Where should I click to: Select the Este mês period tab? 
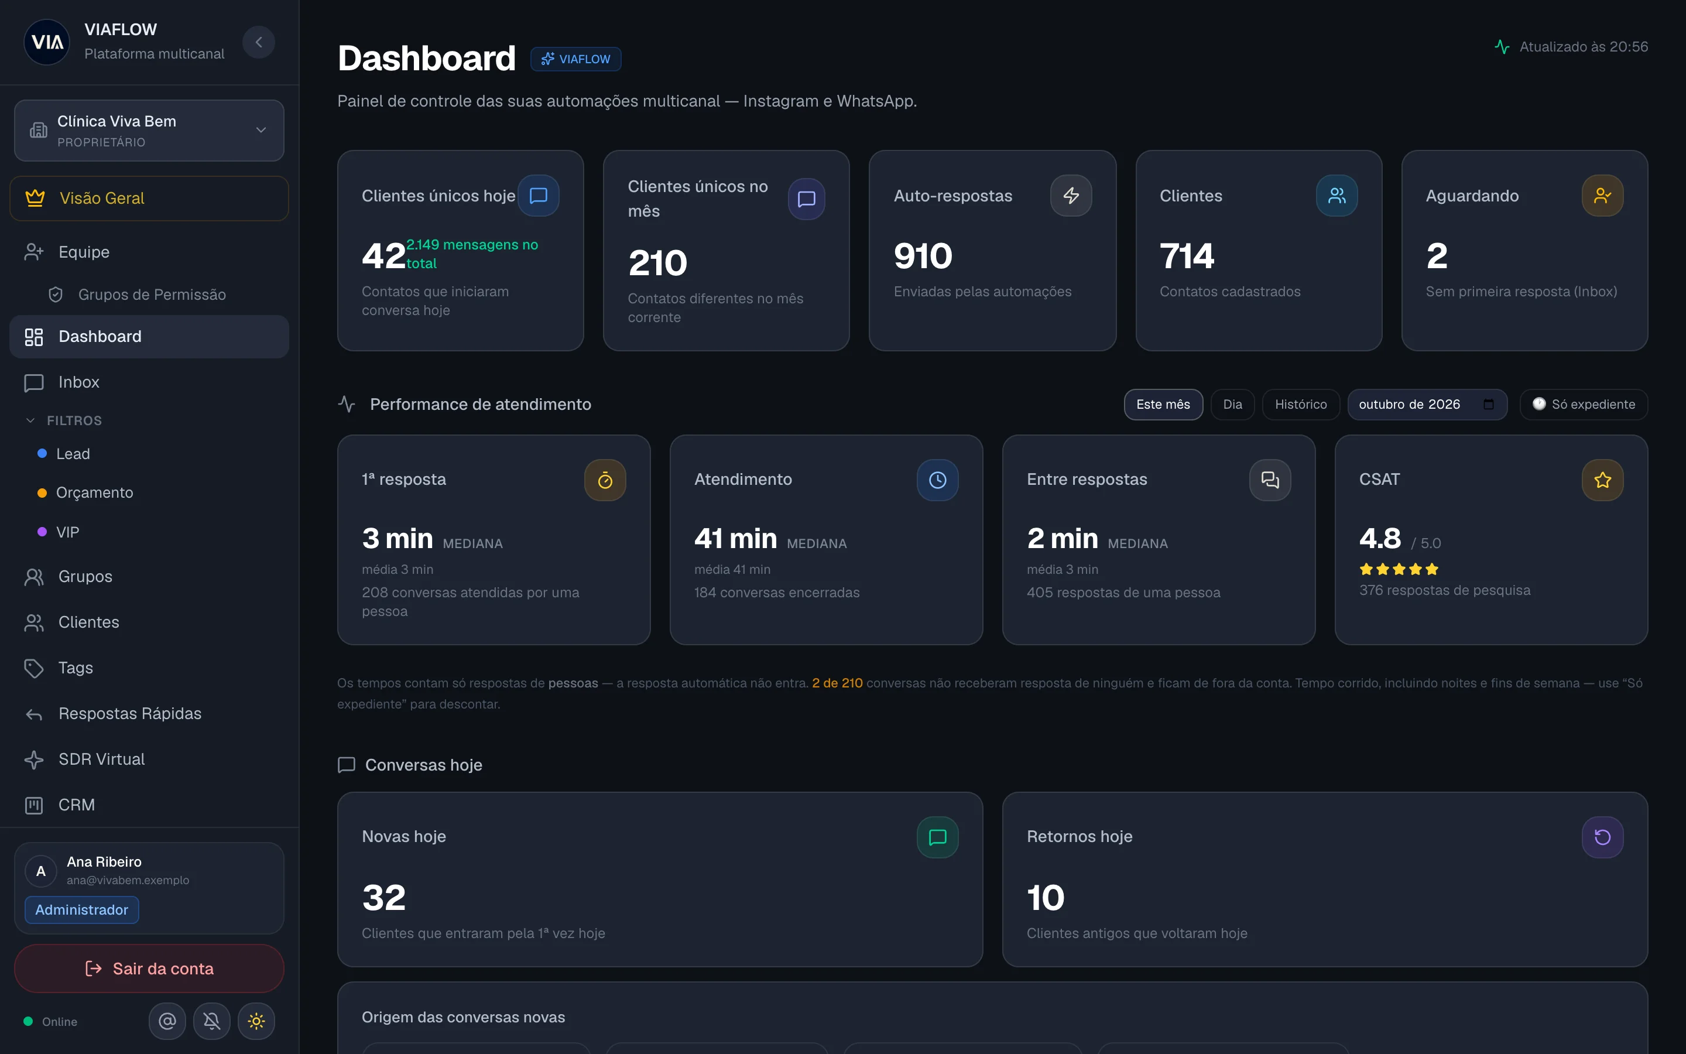point(1163,405)
